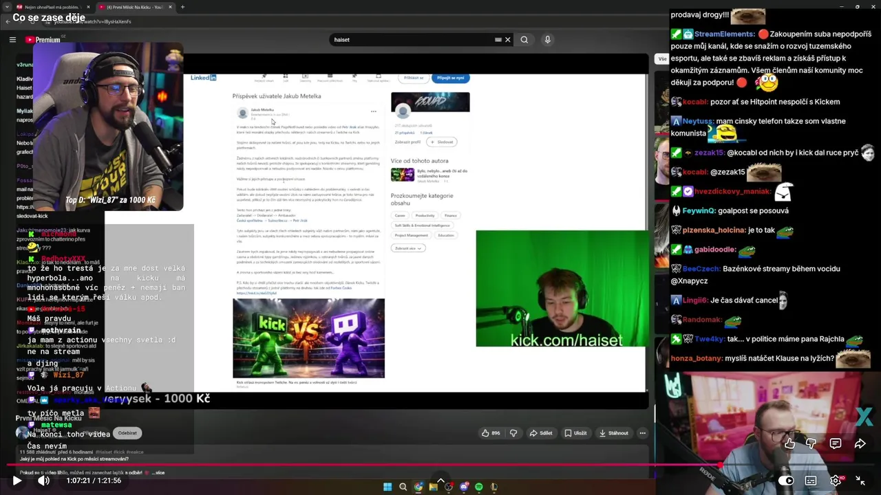
Task: Click the overlay share arrow icon
Action: [x=860, y=443]
